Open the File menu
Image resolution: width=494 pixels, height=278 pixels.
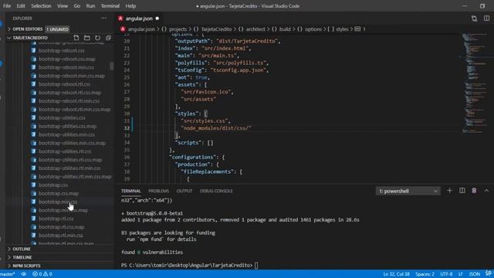click(7, 6)
